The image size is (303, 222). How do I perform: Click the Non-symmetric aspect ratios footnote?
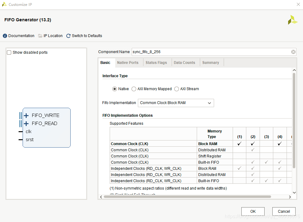click(x=168, y=188)
